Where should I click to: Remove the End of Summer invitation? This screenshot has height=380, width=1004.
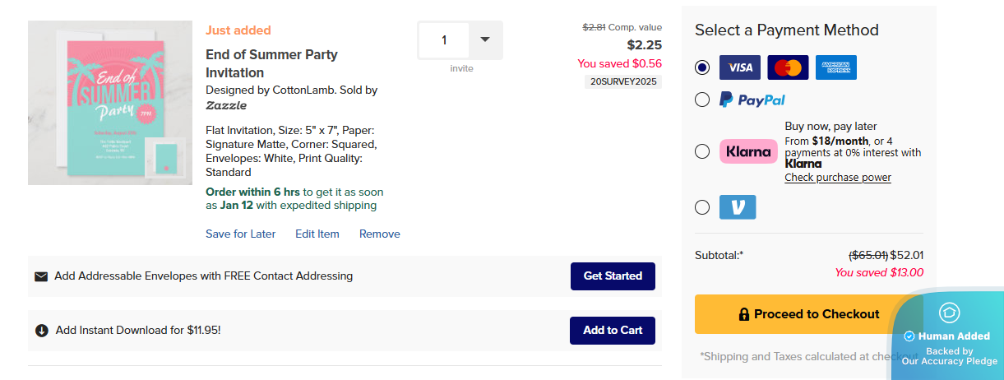tap(380, 234)
